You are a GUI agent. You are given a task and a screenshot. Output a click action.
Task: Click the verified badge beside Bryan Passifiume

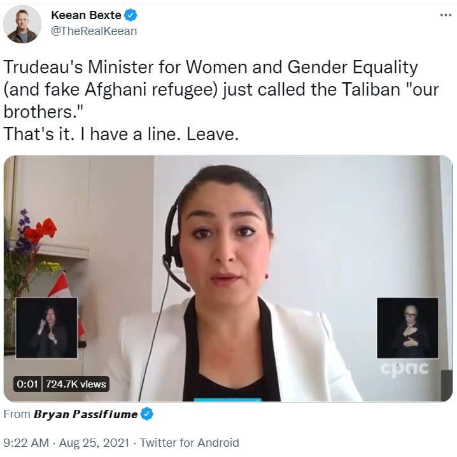point(146,414)
